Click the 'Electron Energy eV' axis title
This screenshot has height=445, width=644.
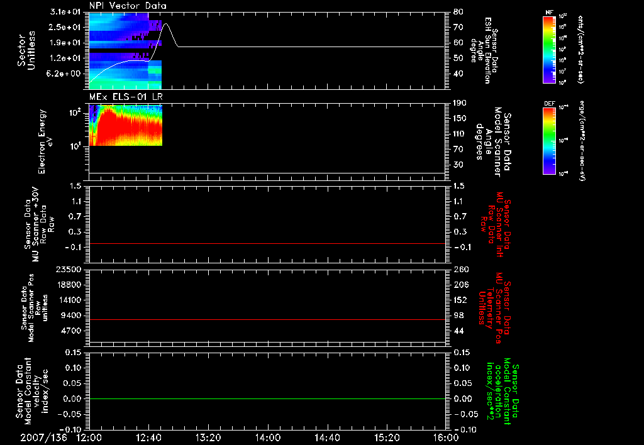[46, 141]
